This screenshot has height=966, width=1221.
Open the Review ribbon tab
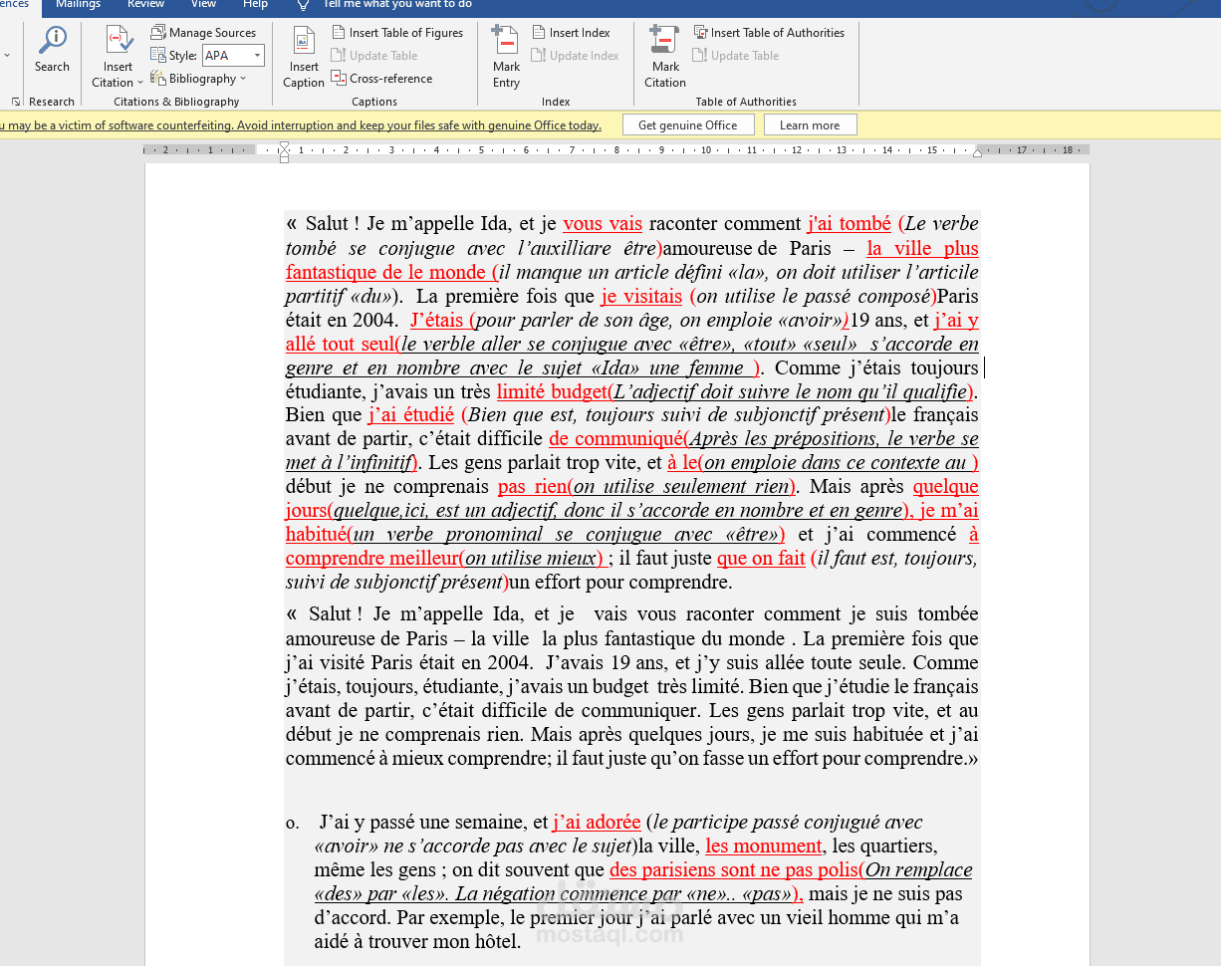145,5
